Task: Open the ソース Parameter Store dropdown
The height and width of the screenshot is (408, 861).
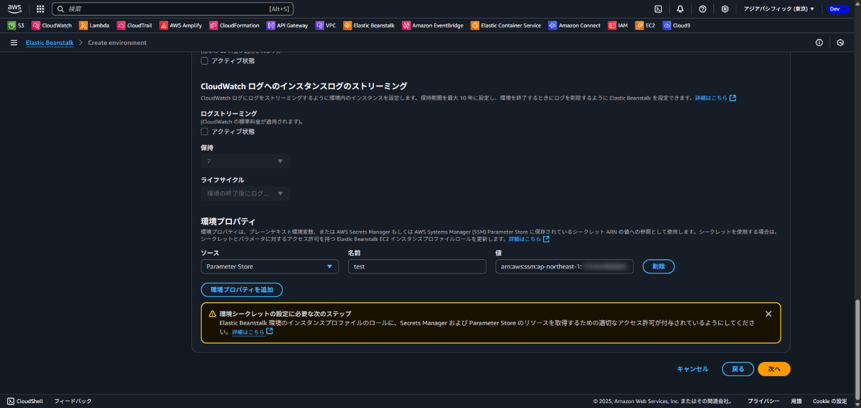Action: pyautogui.click(x=269, y=267)
